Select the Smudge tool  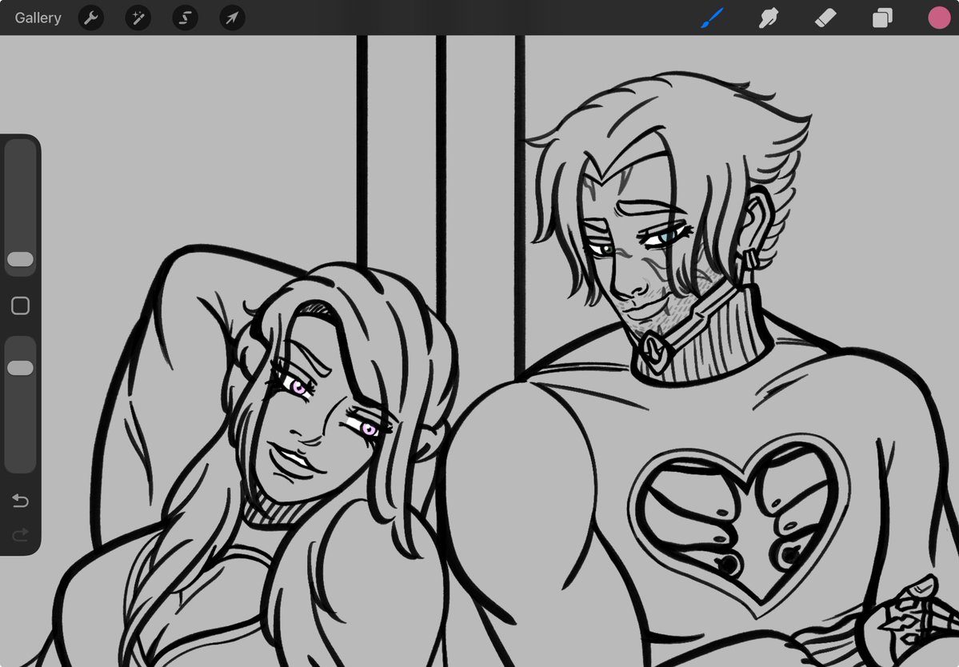tap(768, 18)
